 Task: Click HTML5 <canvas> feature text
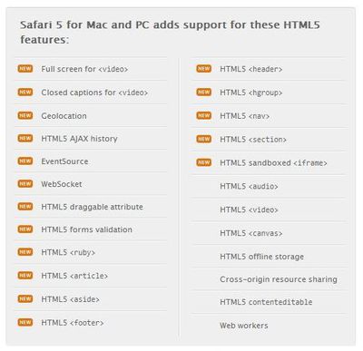(251, 233)
